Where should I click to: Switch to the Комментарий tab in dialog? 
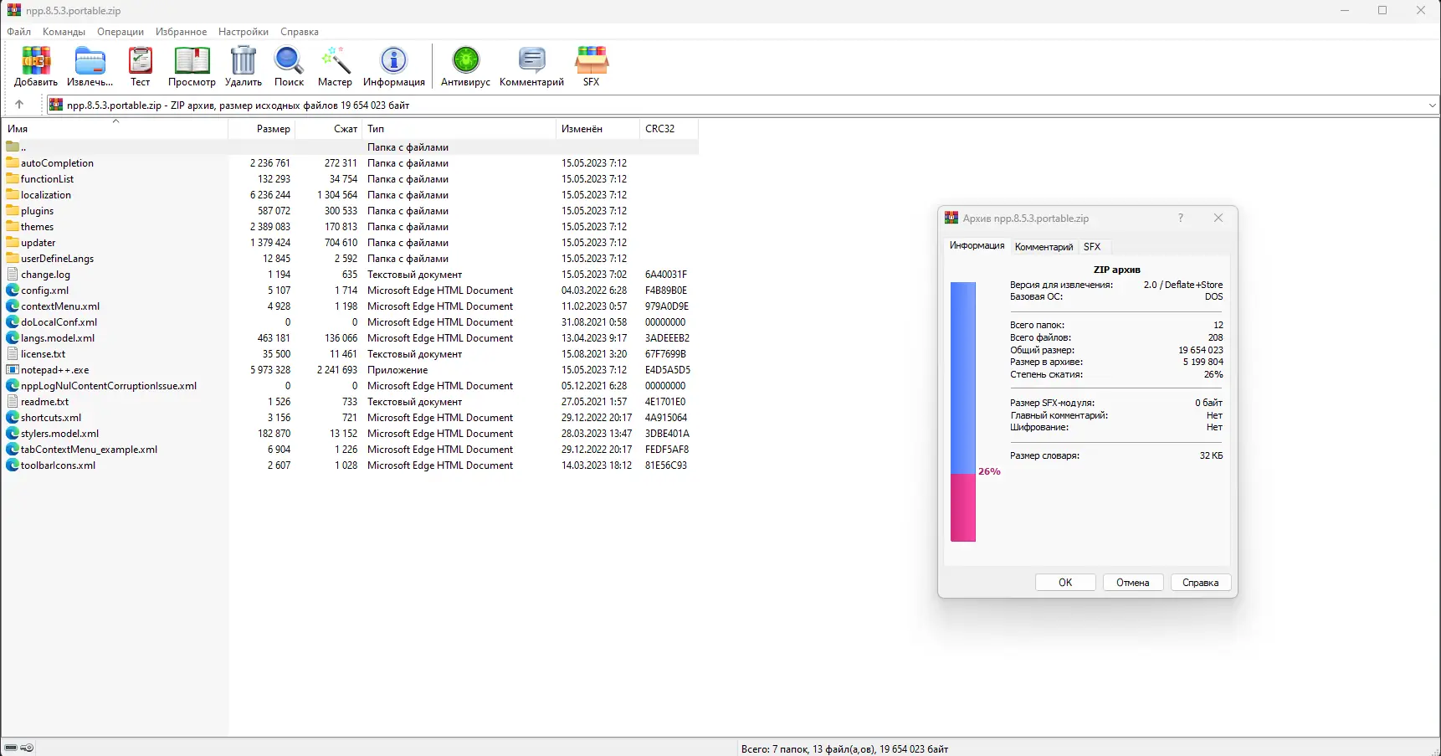tap(1044, 247)
